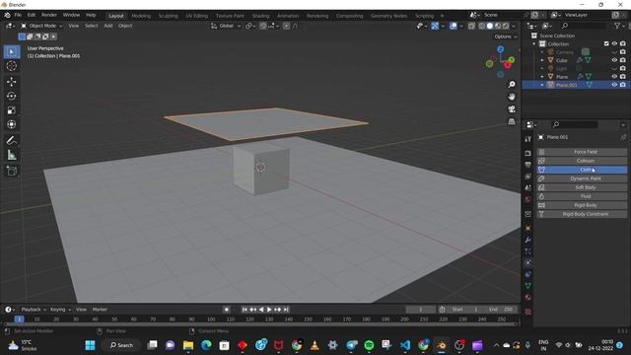Click the End frame field
631x355 pixels.
[501, 310]
